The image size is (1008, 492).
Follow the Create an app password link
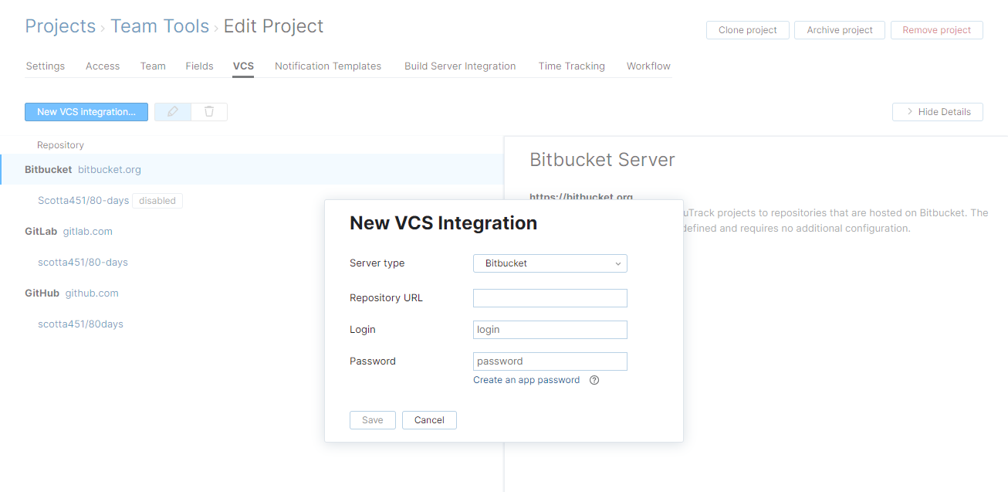point(526,379)
